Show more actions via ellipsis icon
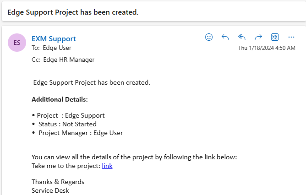 coord(291,37)
